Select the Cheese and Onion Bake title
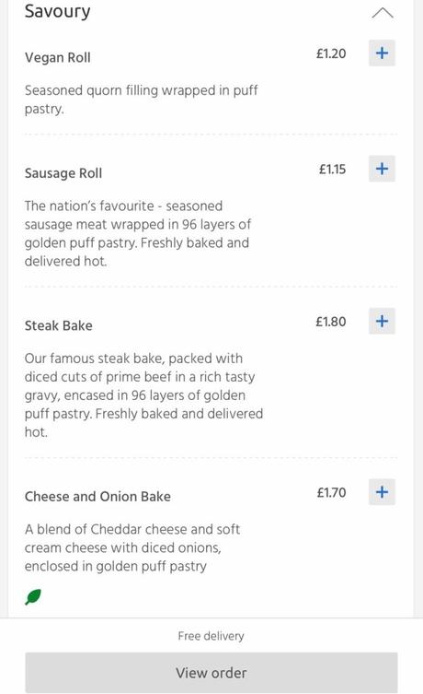This screenshot has width=423, height=694. point(98,497)
